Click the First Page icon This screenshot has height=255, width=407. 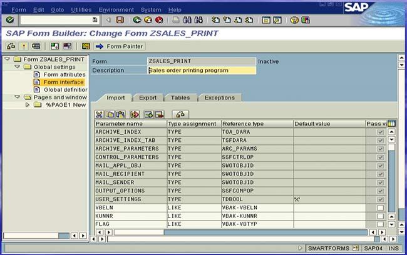(215, 20)
